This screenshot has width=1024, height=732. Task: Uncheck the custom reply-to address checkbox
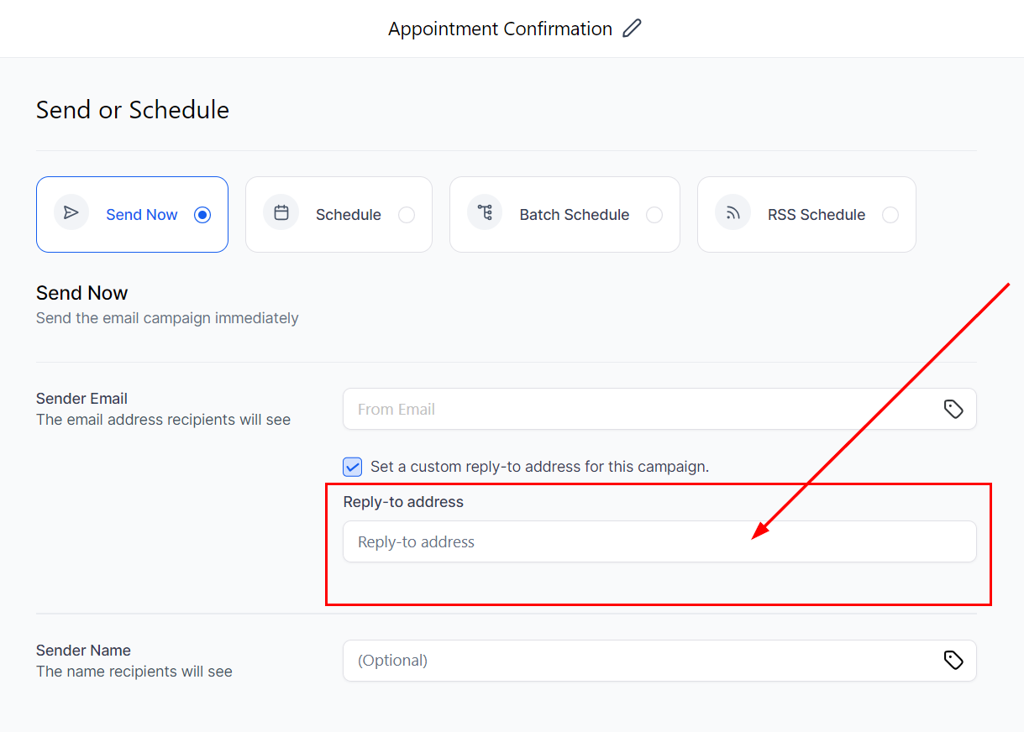pyautogui.click(x=354, y=467)
